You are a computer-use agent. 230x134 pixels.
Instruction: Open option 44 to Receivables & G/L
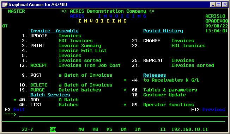pos(166,80)
